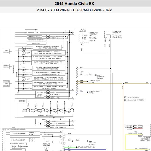Click the "10V STABILIZING CIRCUIT" box
Image resolution: width=151 pixels, height=151 pixels.
37,40
